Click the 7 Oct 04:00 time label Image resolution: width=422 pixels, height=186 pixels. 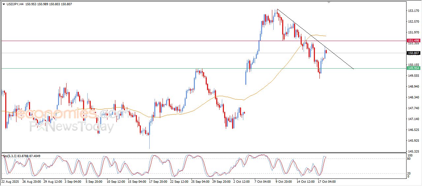[x=263, y=181]
